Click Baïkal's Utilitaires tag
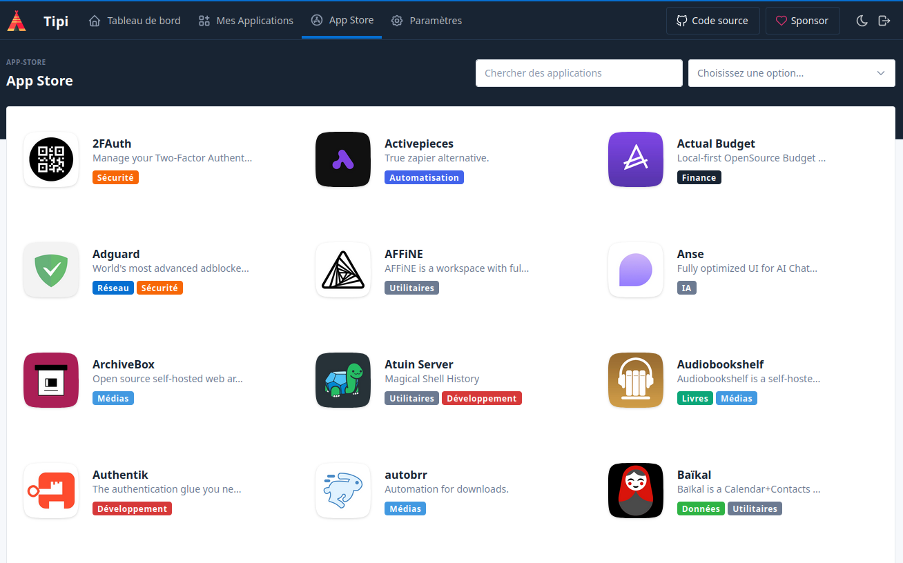Viewport: 903px width, 563px height. (755, 508)
